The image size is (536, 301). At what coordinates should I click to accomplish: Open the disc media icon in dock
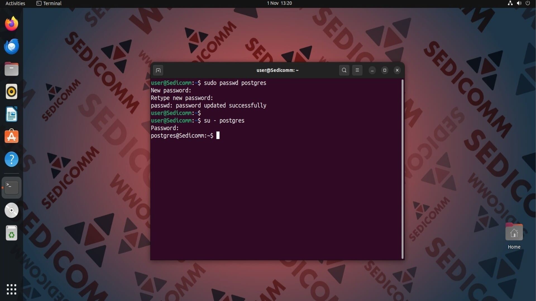coord(11,210)
